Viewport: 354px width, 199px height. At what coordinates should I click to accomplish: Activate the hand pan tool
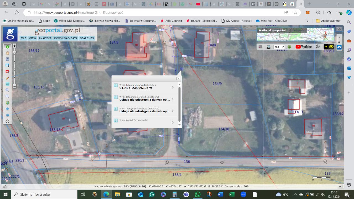point(7,53)
